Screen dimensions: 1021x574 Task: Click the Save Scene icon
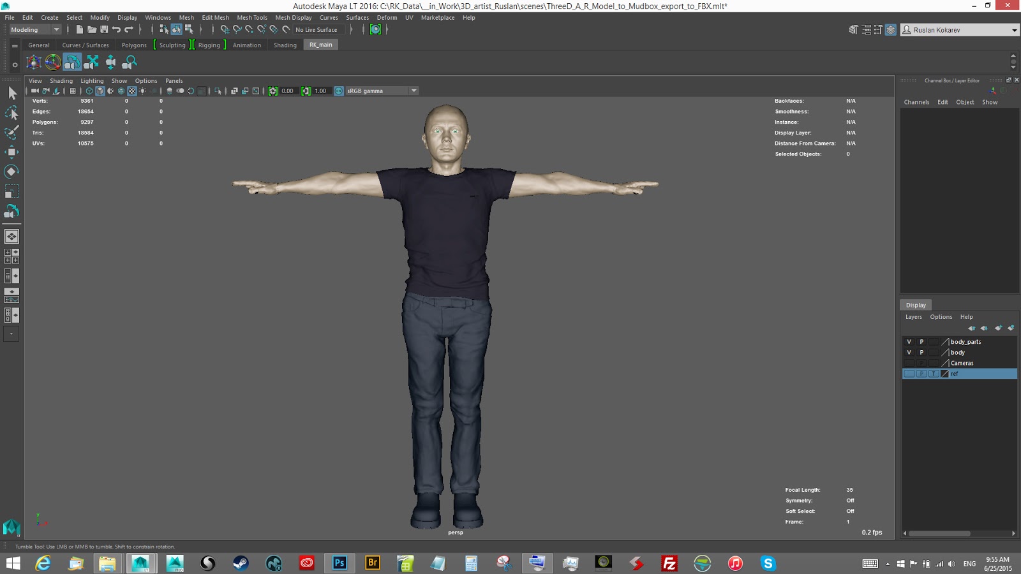pyautogui.click(x=104, y=29)
